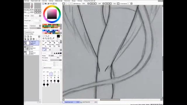Toggle the Выбранное checkbox in toolbar
The height and width of the screenshot is (105, 187).
[x=74, y=4]
